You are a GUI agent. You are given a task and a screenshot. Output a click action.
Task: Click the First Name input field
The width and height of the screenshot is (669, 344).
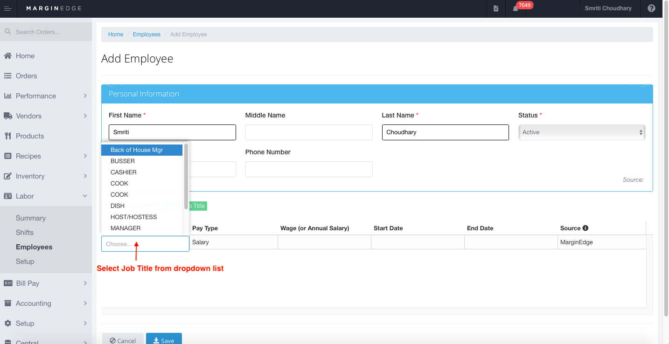172,132
